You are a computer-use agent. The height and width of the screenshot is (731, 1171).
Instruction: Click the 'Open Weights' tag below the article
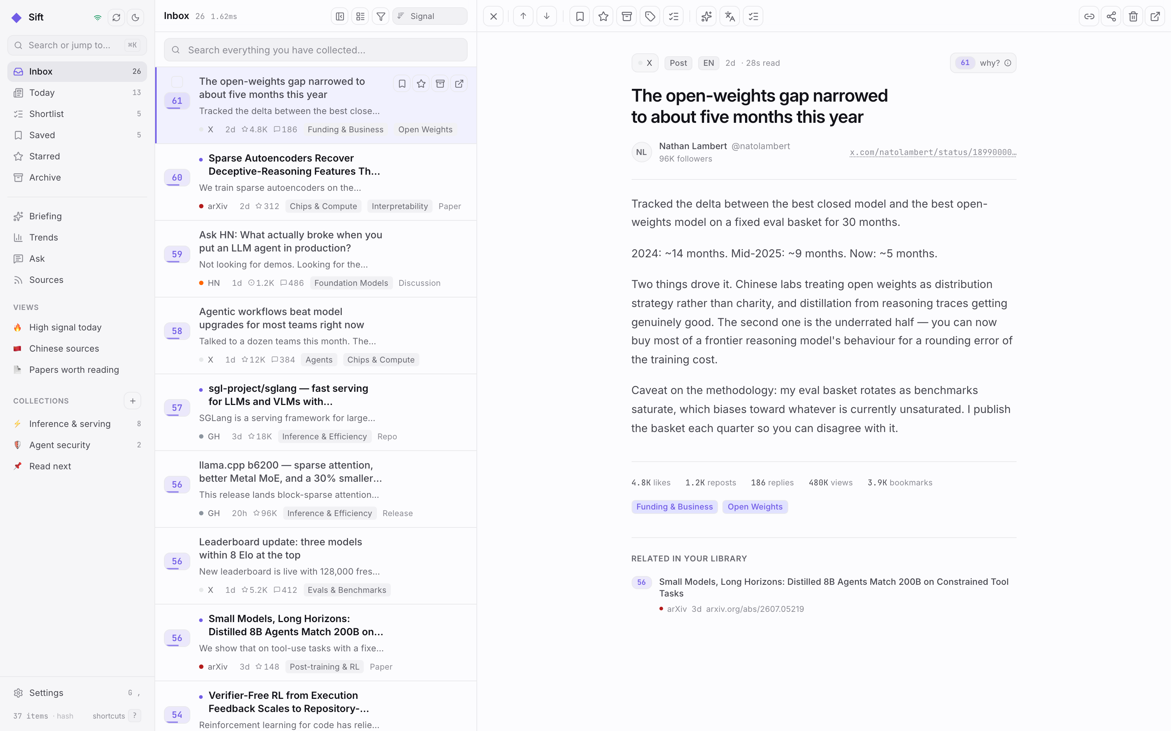pos(755,507)
